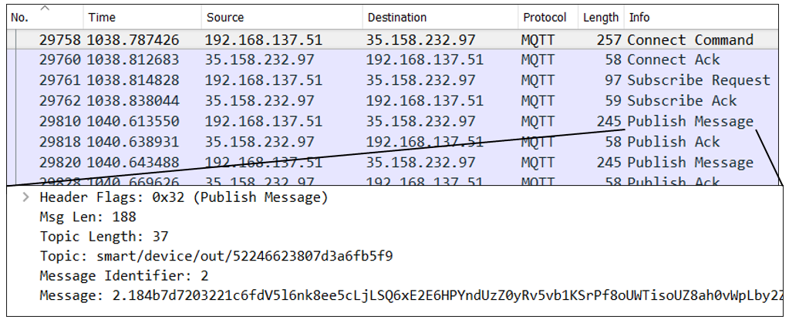Select packet 29760 Connect Ack row
Image resolution: width=789 pixels, height=323 pixels.
coord(393,60)
